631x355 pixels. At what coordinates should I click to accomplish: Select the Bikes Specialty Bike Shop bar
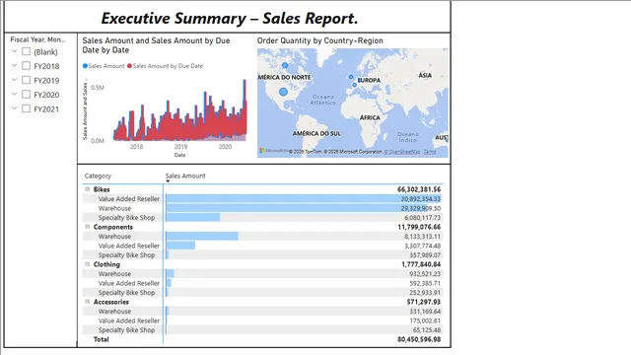(x=193, y=217)
